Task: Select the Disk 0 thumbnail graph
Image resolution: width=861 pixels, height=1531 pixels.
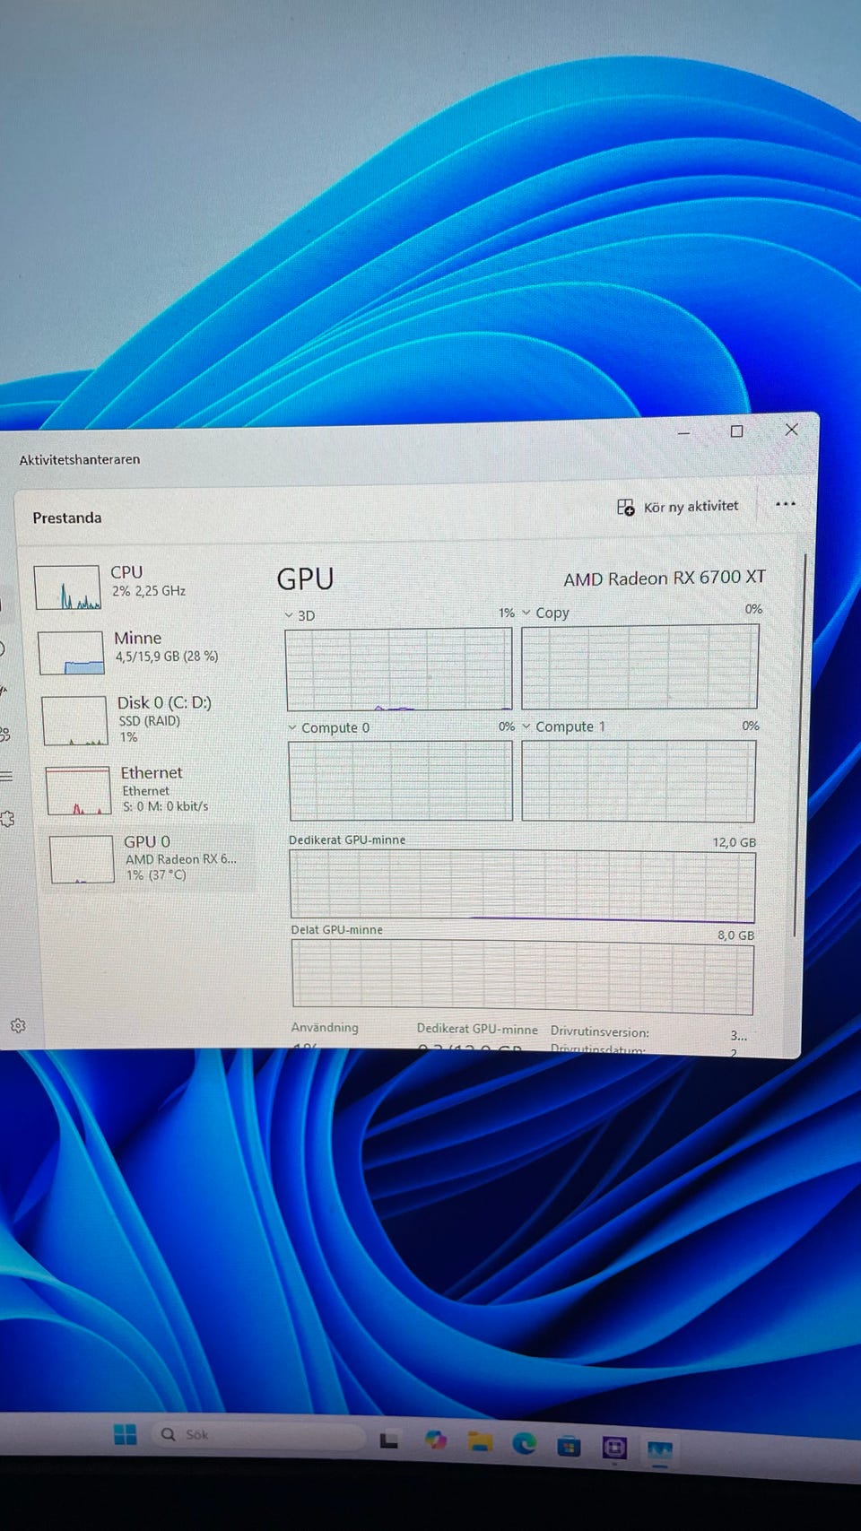Action: click(74, 721)
